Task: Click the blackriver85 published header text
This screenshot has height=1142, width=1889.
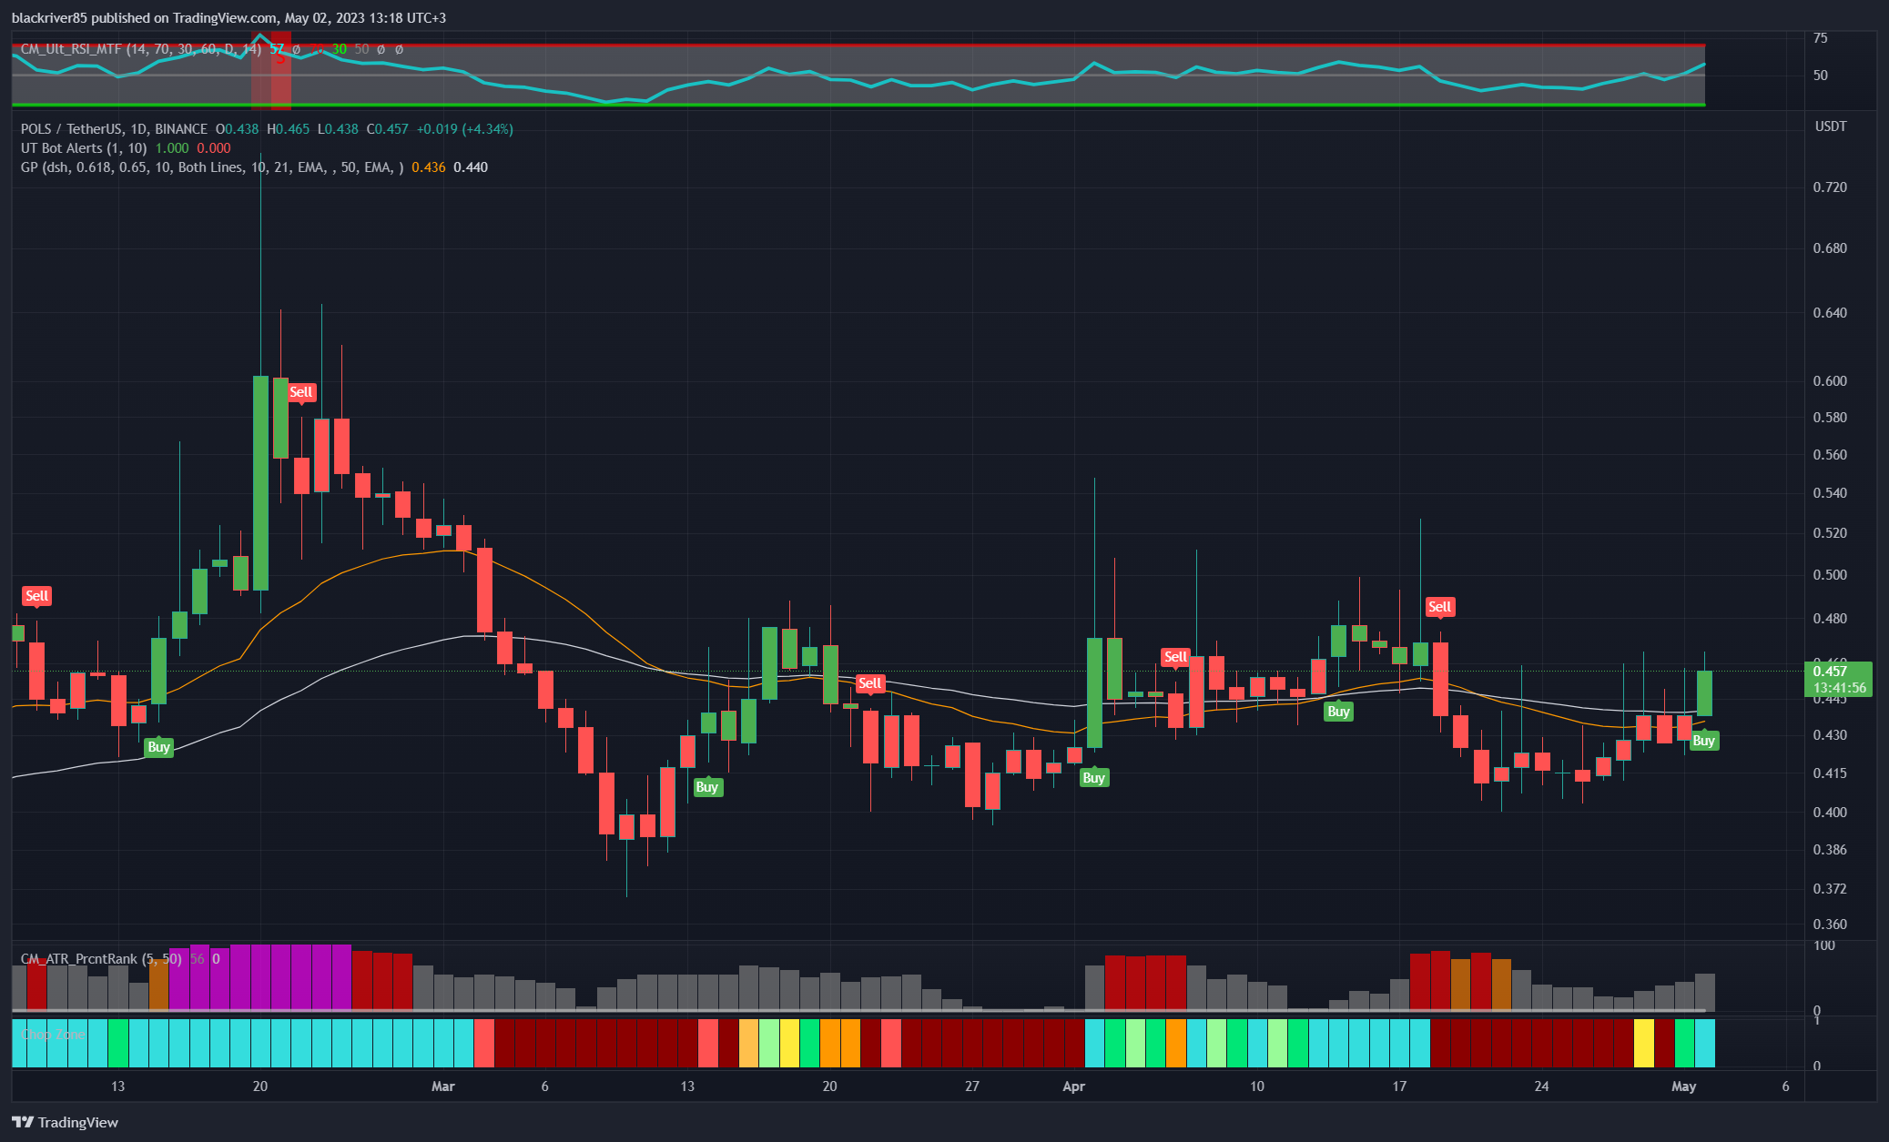Action: click(x=229, y=18)
